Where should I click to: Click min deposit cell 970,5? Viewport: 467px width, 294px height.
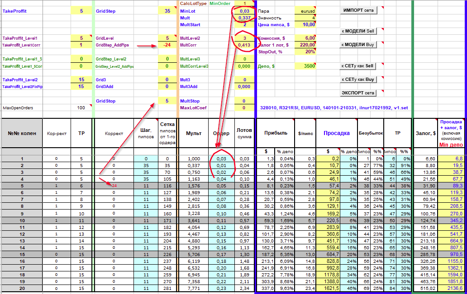click(x=451, y=254)
